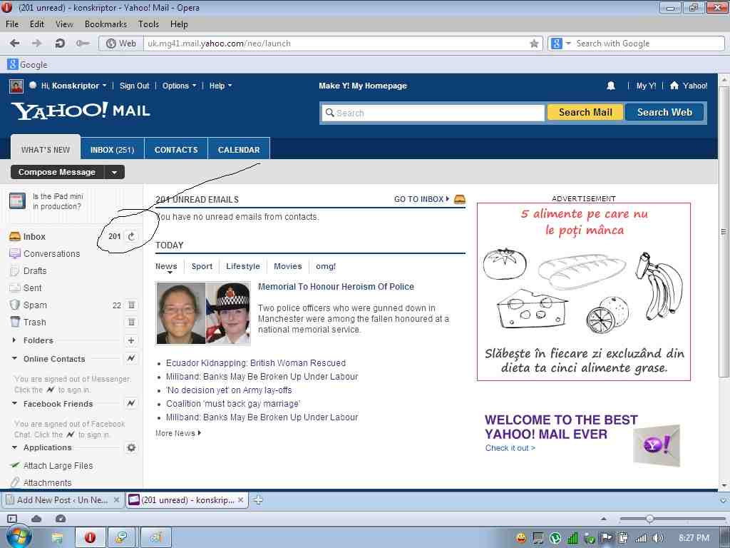The width and height of the screenshot is (730, 548).
Task: Open the Options dropdown menu
Action: [179, 86]
